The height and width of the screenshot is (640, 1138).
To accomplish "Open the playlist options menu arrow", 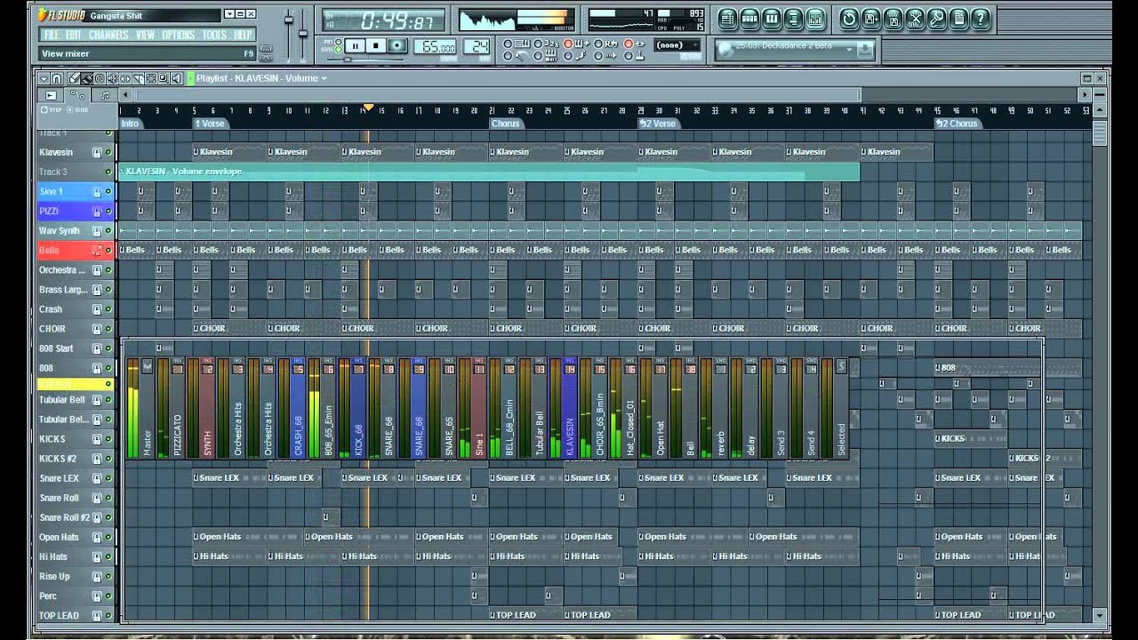I will [44, 78].
